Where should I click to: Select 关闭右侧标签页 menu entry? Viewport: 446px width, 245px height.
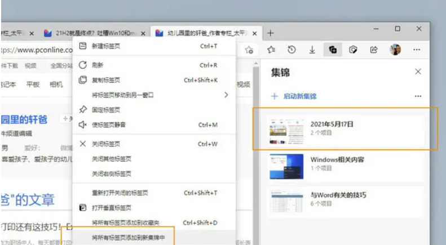(x=154, y=173)
